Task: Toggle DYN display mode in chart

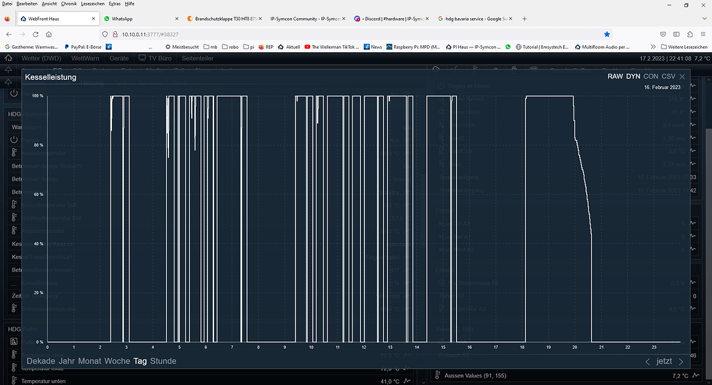Action: pos(633,76)
